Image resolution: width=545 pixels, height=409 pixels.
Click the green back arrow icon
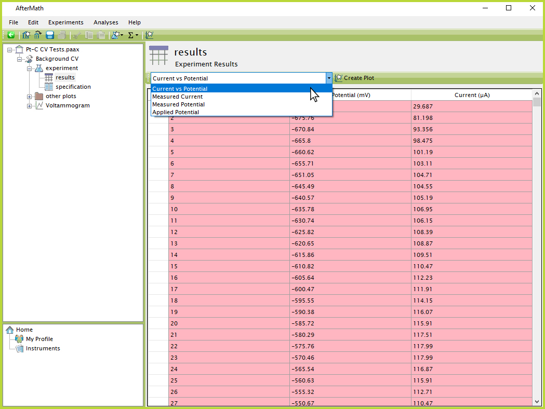point(10,35)
